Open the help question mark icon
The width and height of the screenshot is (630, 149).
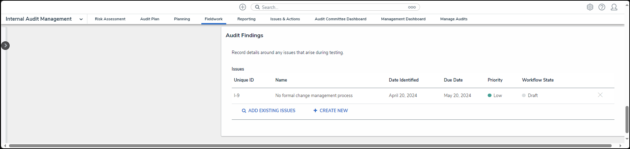click(x=602, y=7)
